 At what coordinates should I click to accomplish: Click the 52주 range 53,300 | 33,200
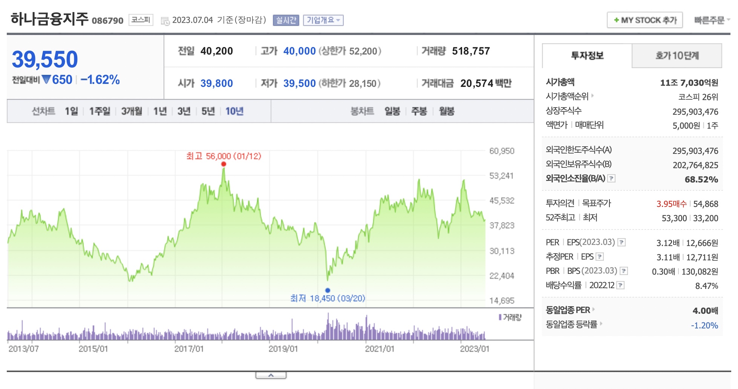pos(690,218)
